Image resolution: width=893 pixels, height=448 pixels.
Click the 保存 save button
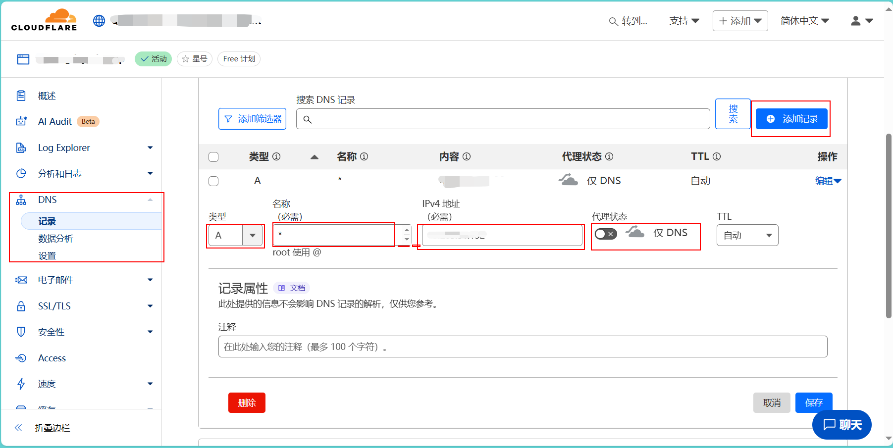[x=813, y=402]
